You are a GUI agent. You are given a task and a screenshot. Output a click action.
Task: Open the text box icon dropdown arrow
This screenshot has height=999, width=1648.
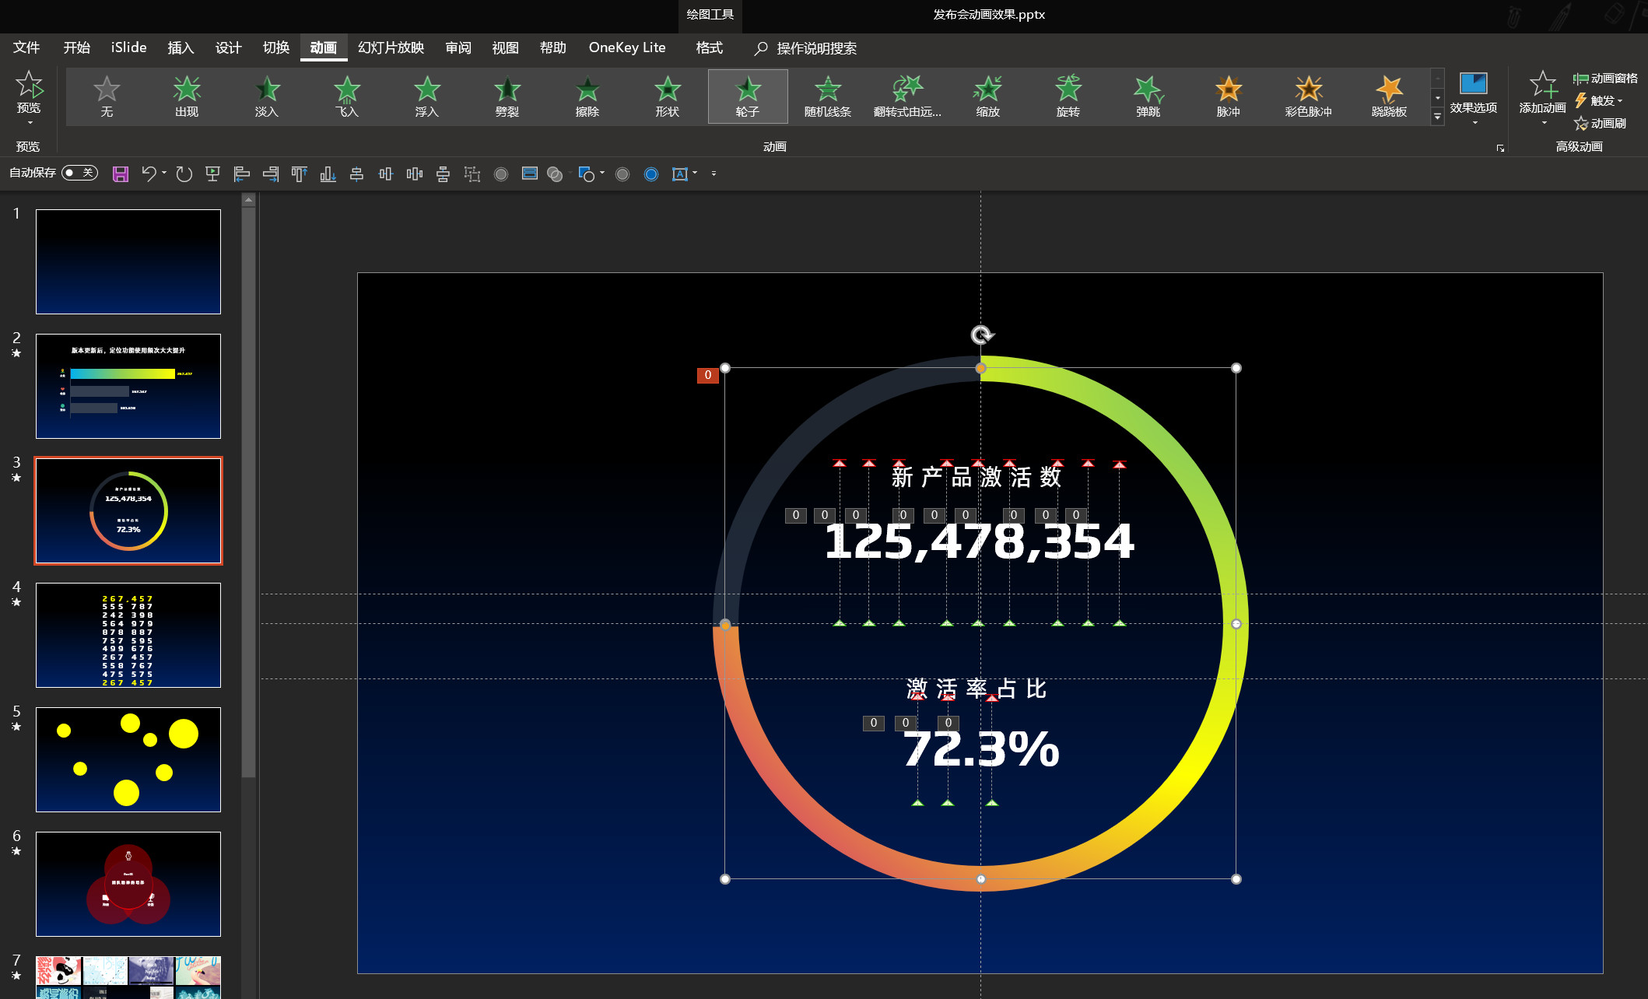point(695,174)
